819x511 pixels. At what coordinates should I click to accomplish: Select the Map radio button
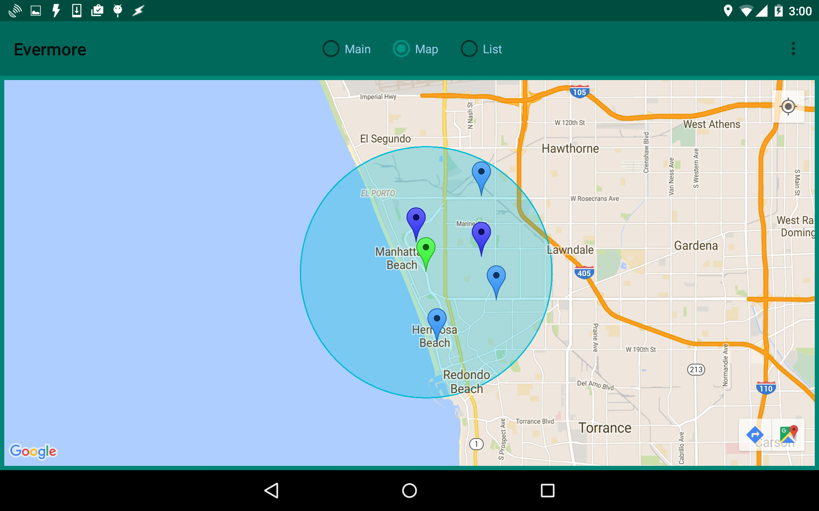401,49
